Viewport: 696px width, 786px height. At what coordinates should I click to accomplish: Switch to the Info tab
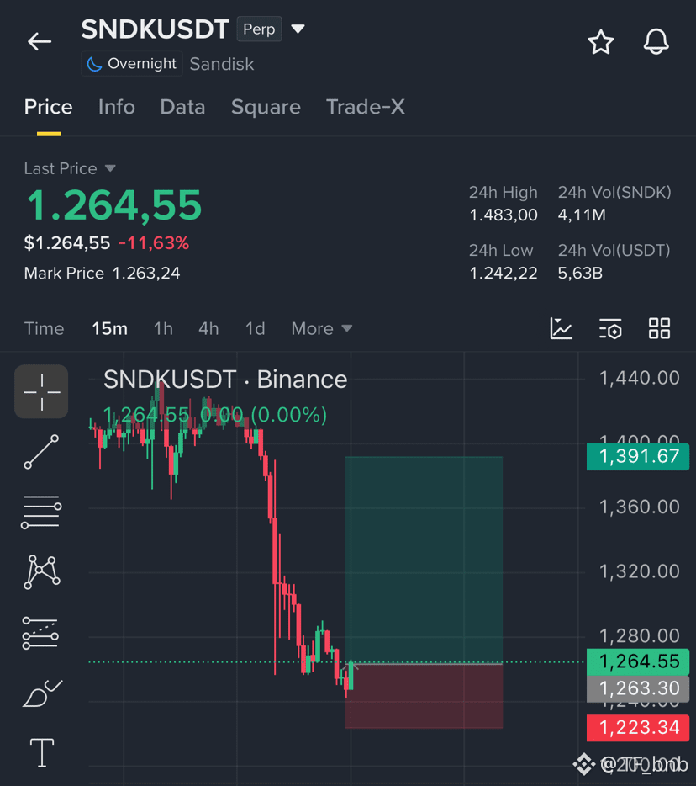click(117, 107)
